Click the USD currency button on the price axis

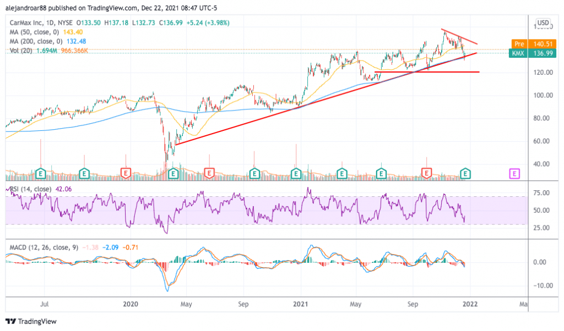543,23
